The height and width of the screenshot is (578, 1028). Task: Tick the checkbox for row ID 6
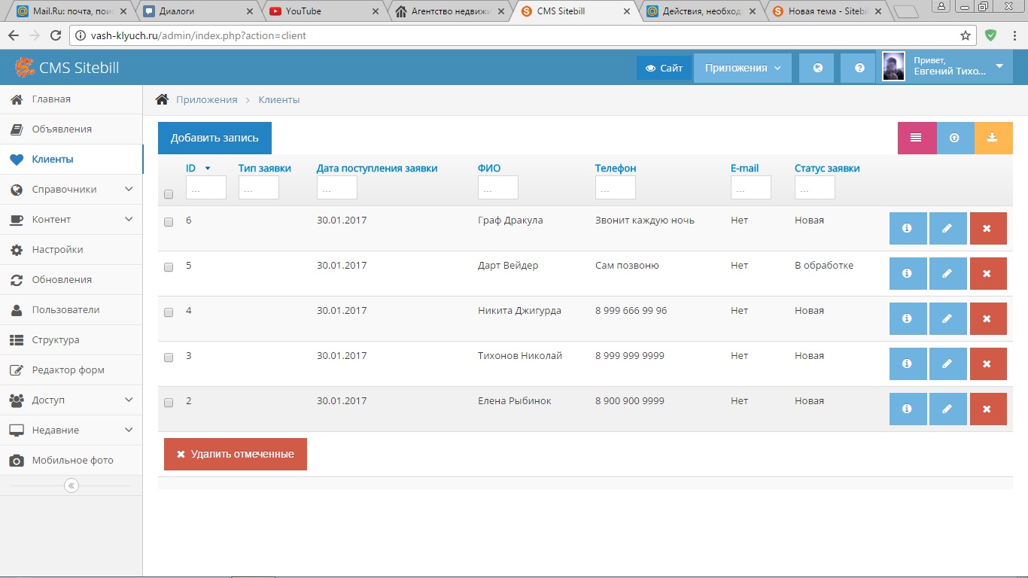point(169,222)
